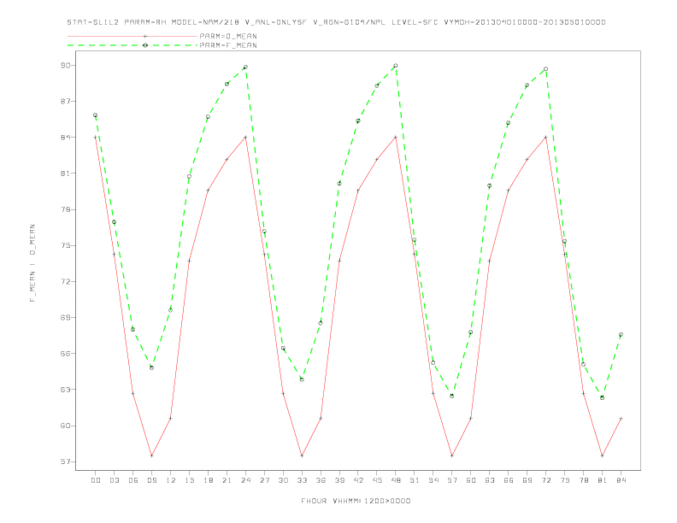Screen dimensions: 677x523
Task: Click the x-axis forecast hour label 75
Action: point(565,480)
